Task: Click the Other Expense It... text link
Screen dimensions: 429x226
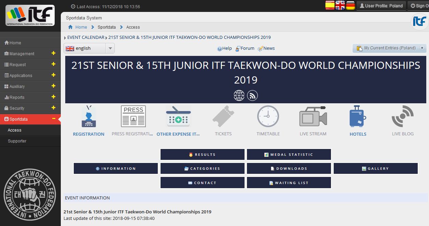Action: (178, 134)
